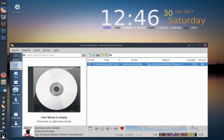The height and width of the screenshot is (140, 224).
Task: Click the greyed redo playlist icon
Action: click(106, 55)
